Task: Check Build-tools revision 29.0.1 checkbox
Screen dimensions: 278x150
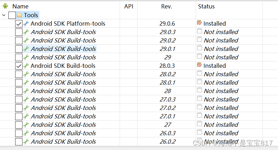Action: tap(19, 49)
